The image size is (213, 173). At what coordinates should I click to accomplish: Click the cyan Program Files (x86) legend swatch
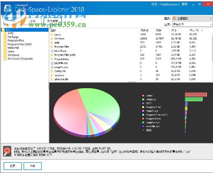[x=143, y=115]
